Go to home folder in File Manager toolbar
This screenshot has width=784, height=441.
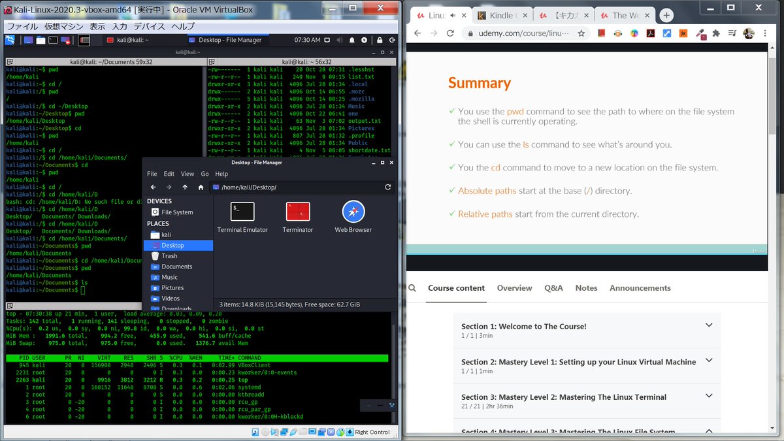[201, 187]
